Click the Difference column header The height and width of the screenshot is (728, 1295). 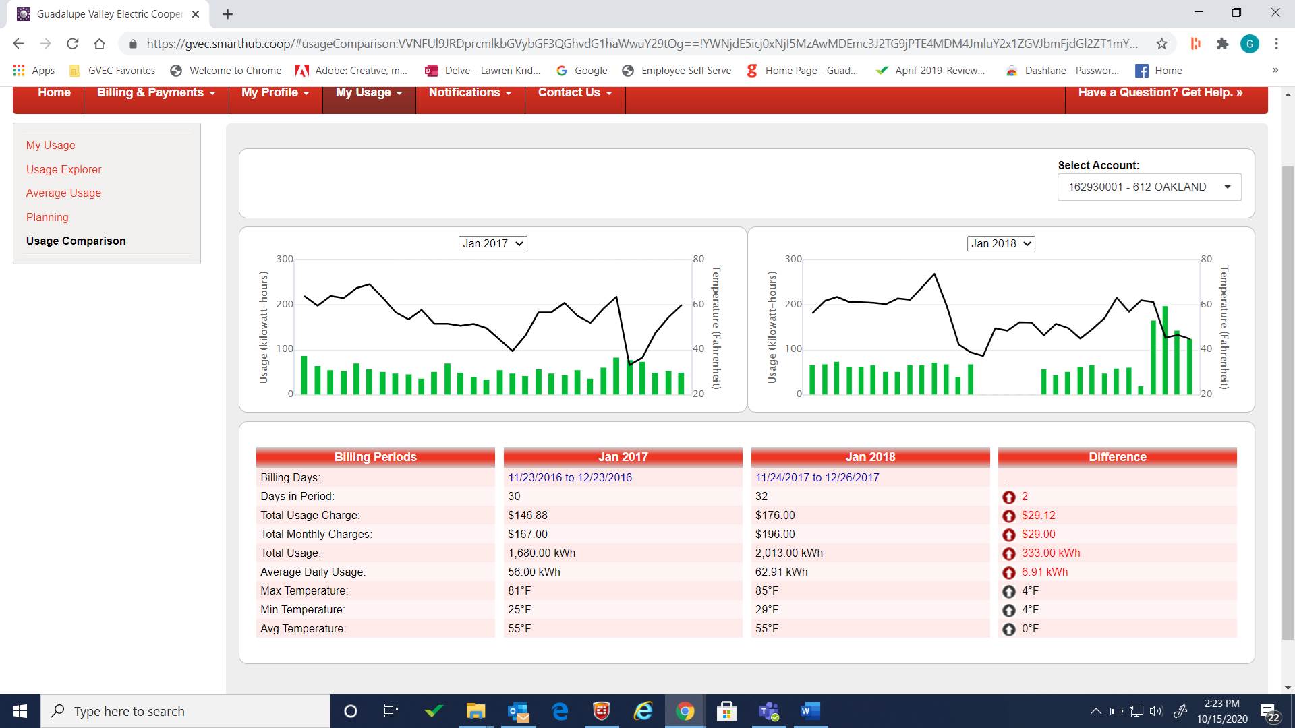point(1118,457)
